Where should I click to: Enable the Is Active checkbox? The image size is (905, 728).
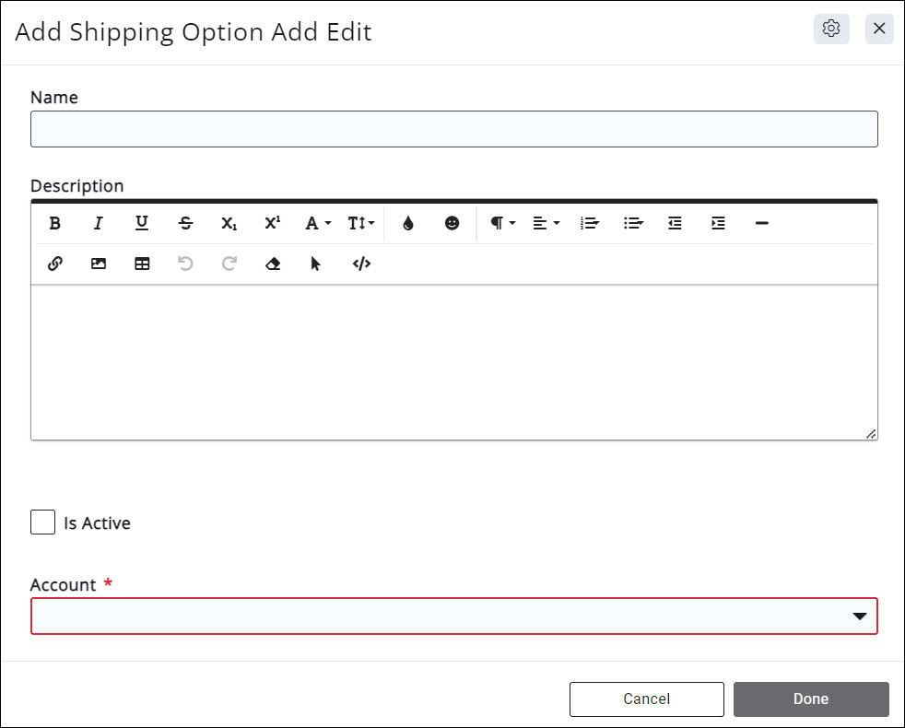[43, 523]
